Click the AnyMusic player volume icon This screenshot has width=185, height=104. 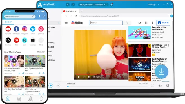(160, 86)
